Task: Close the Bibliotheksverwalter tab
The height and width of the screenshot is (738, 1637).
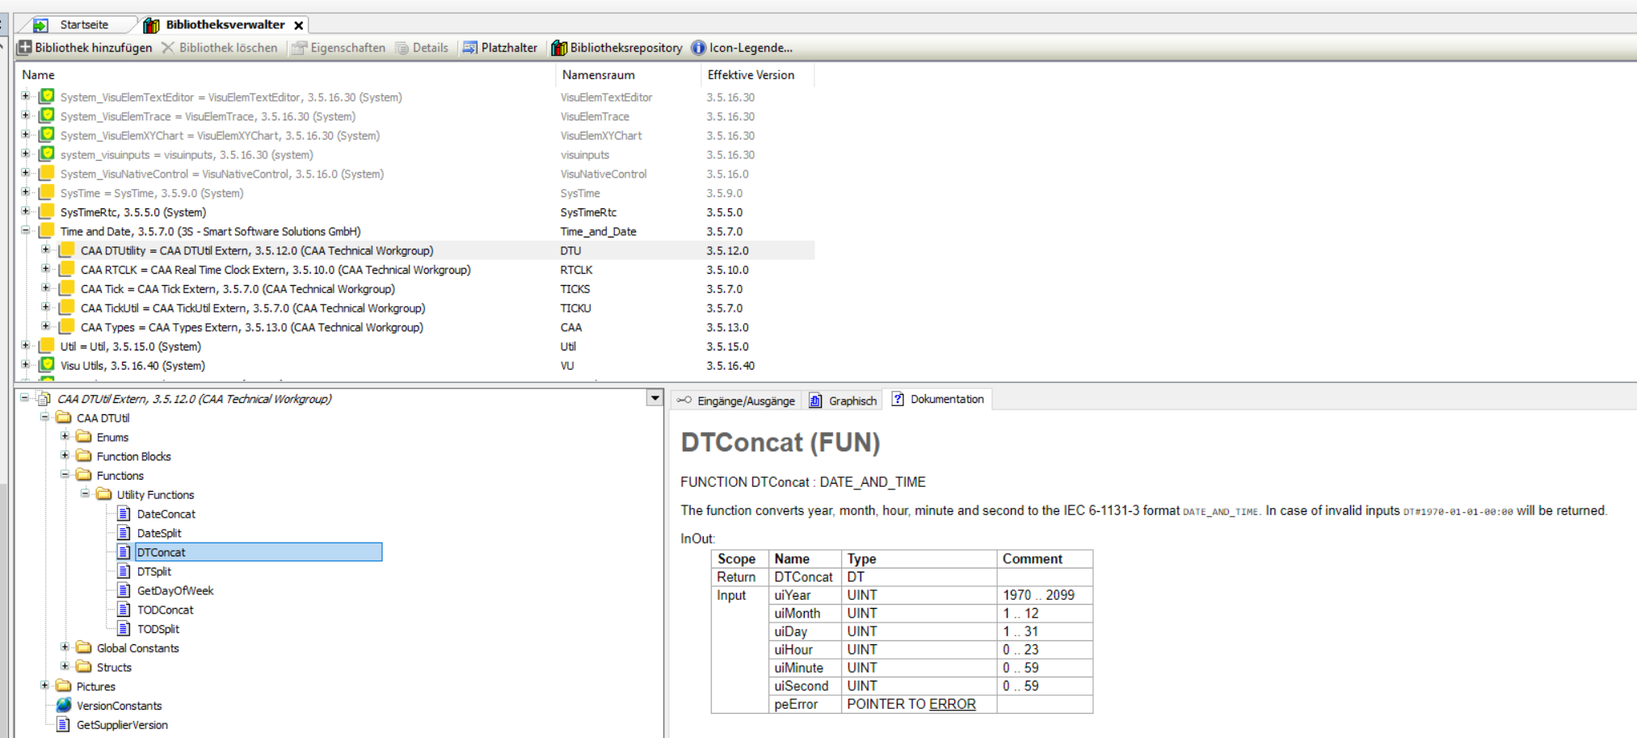Action: click(298, 26)
